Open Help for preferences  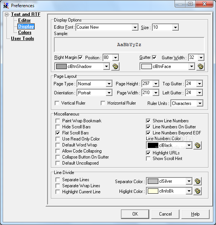[x=195, y=214]
